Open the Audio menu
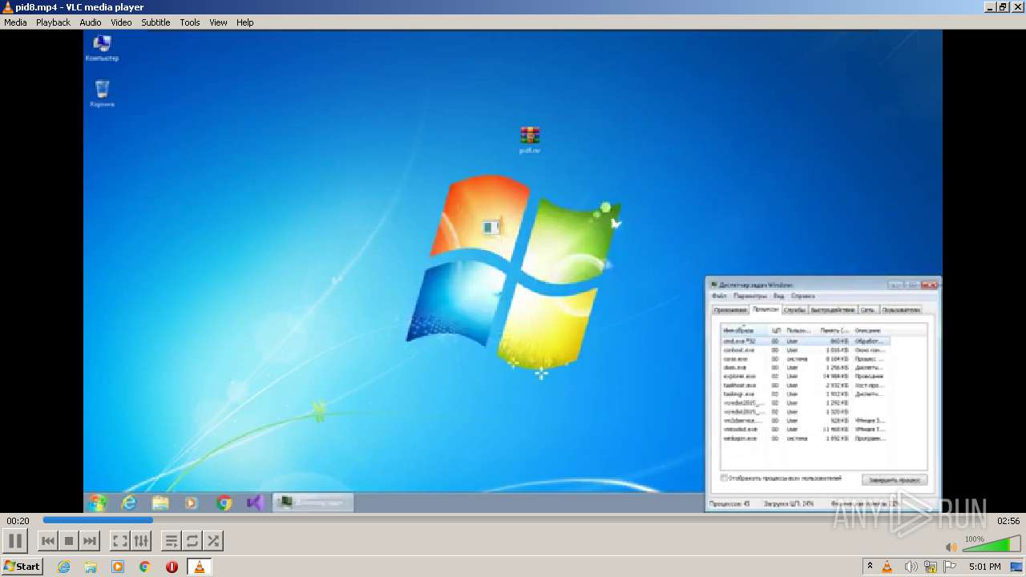The image size is (1026, 577). 91,22
